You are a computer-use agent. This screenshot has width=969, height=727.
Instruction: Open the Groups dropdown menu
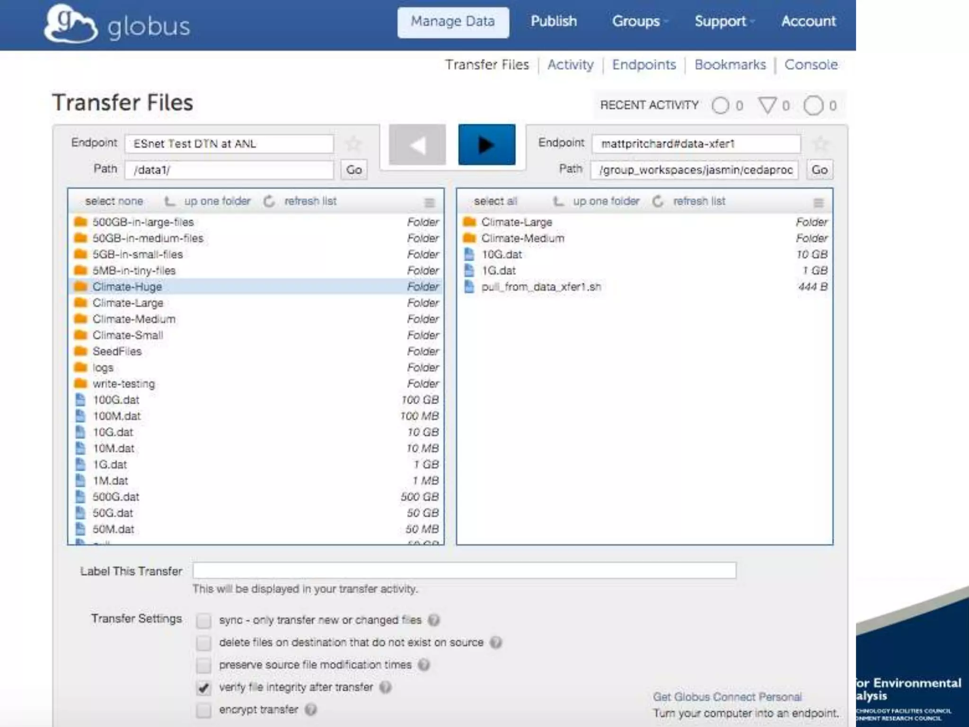[639, 21]
